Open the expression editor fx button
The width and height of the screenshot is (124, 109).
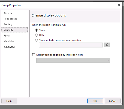click(x=107, y=45)
